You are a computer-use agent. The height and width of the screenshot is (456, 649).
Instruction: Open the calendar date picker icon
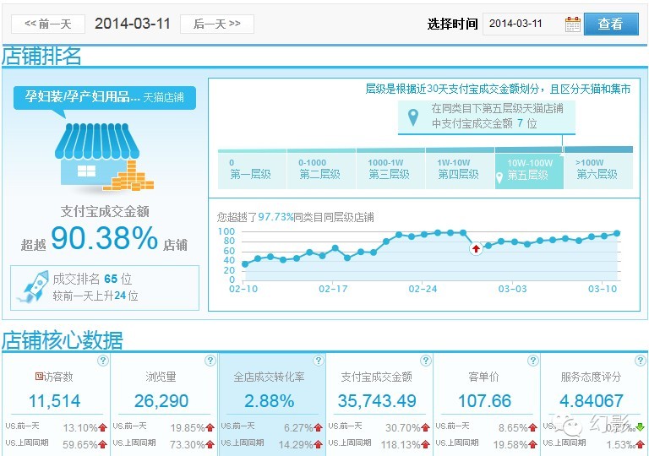tap(573, 24)
